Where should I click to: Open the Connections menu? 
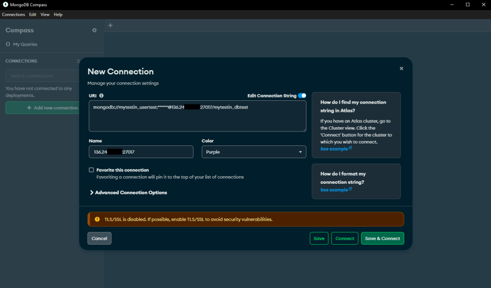click(13, 14)
